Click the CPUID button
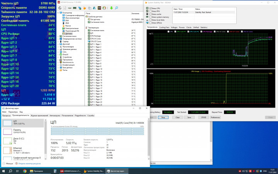 [x=203, y=118]
